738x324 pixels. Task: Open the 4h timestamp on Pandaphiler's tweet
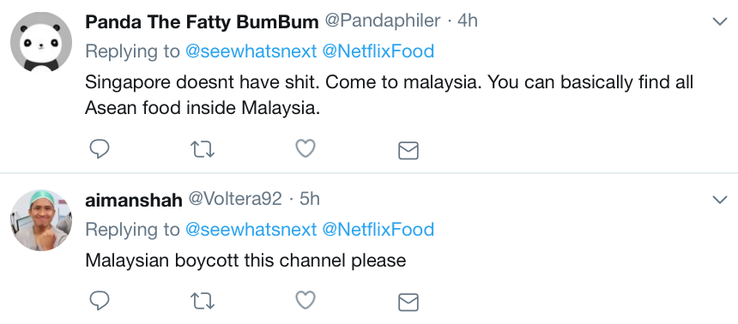[468, 21]
